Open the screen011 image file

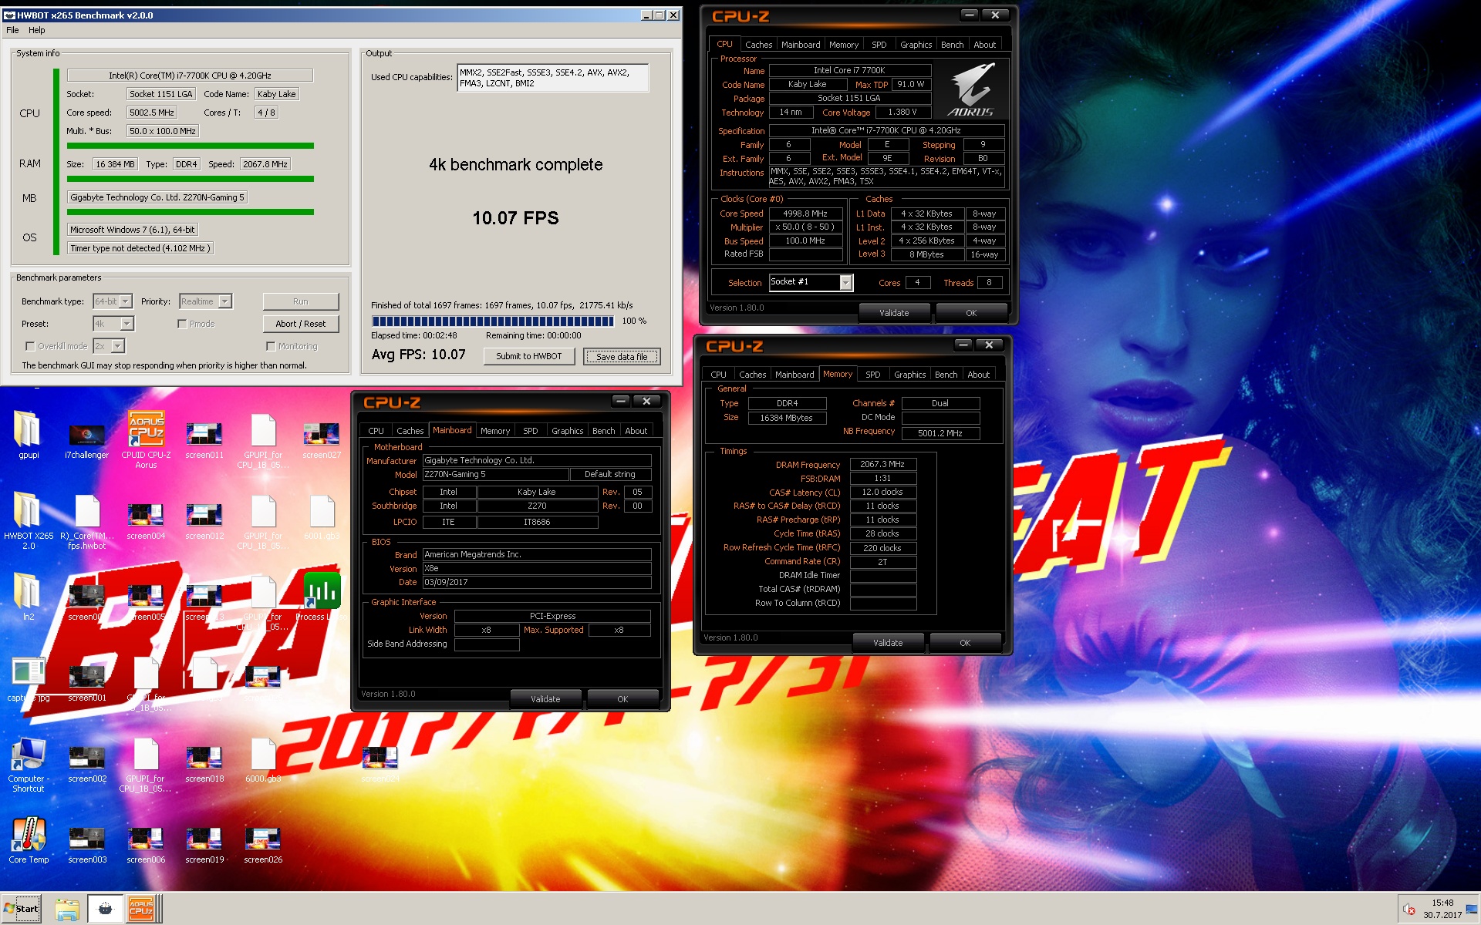click(204, 436)
